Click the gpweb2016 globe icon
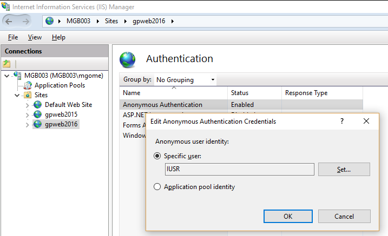 (x=38, y=124)
